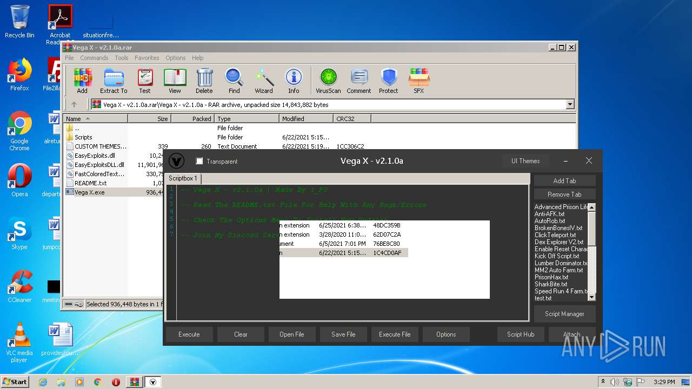Open Recycle Bin desktop icon

[x=19, y=22]
